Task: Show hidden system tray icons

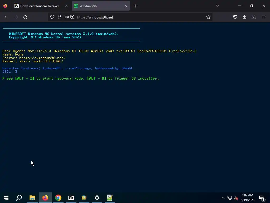Action: coord(223,198)
